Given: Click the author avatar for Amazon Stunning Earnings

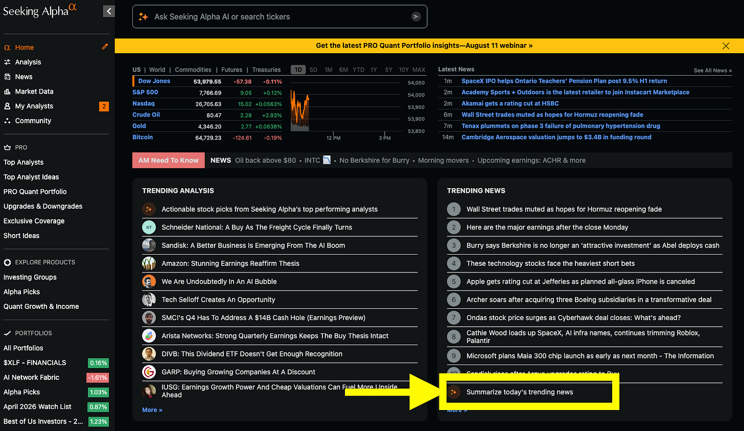Looking at the screenshot, I should tap(149, 263).
